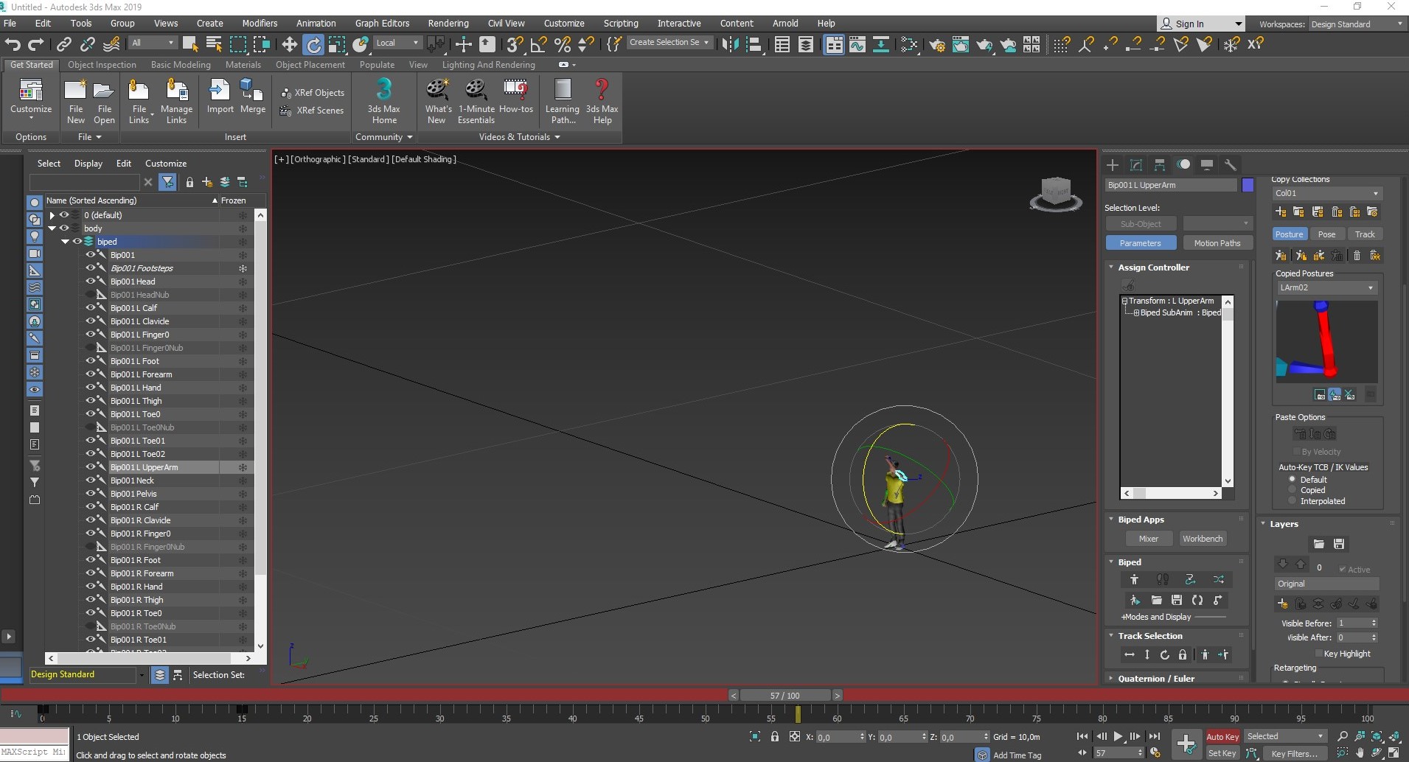Screen dimensions: 1409x762
Task: Click the Footstep Mode biped icon
Action: click(1163, 579)
